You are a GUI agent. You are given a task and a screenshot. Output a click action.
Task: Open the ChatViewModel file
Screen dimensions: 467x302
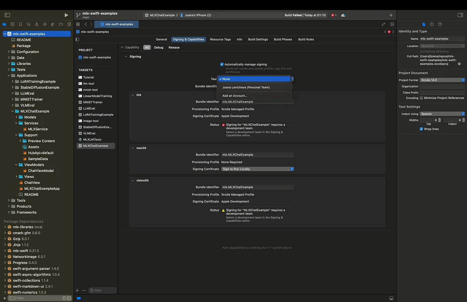41,171
